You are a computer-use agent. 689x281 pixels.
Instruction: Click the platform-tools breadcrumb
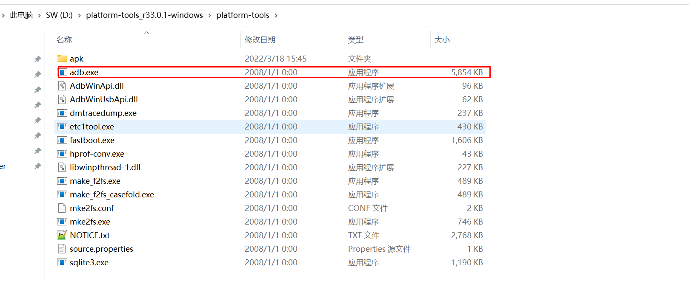243,15
